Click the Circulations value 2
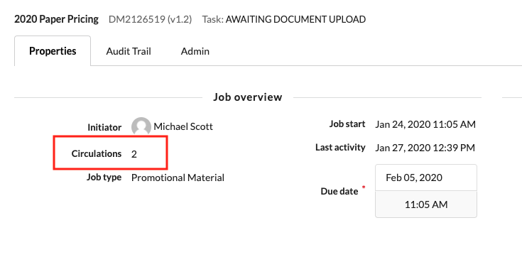Screen dimensions: 522x262 click(x=134, y=154)
